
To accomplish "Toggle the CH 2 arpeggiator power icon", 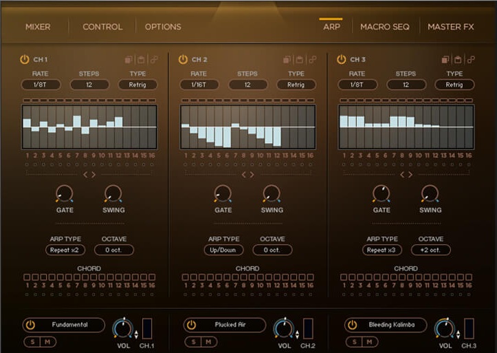I will click(183, 60).
